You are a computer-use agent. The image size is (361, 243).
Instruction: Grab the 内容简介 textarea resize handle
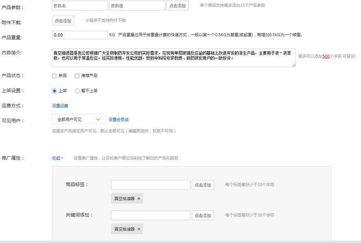pos(294,65)
